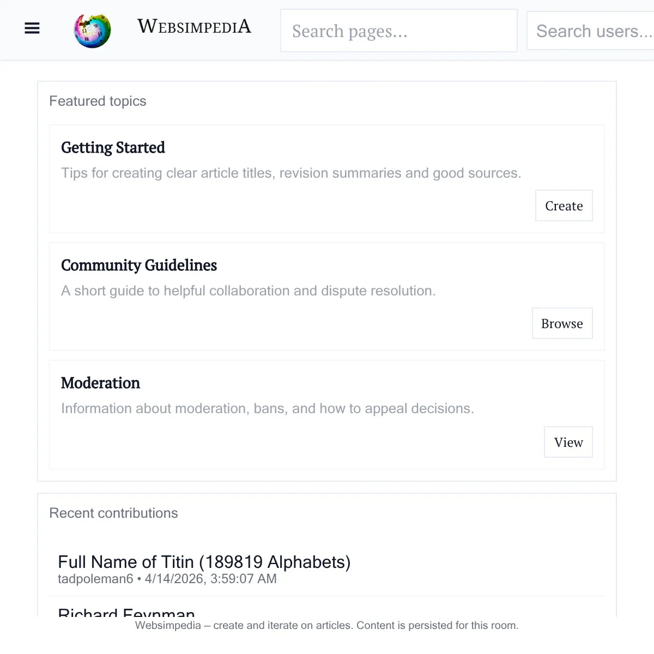
Task: Focus the Search users field
Action: (x=591, y=31)
